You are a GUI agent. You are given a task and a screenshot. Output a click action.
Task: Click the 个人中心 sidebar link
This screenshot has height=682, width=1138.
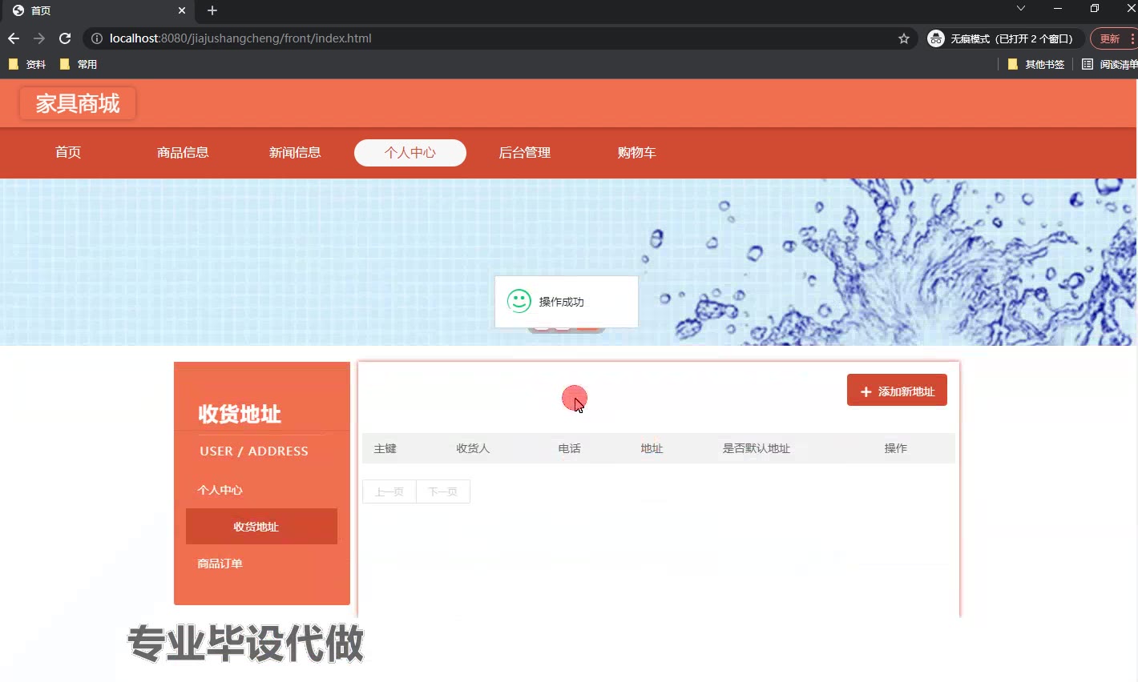(220, 490)
